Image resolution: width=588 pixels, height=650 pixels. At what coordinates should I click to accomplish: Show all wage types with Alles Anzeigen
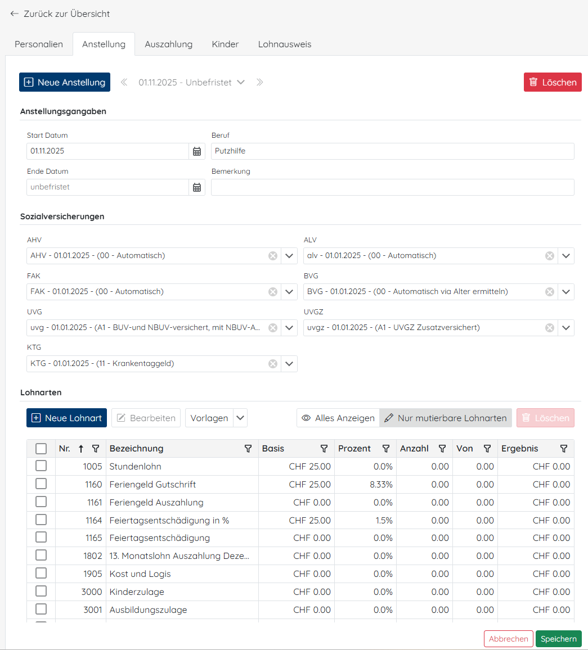click(338, 418)
